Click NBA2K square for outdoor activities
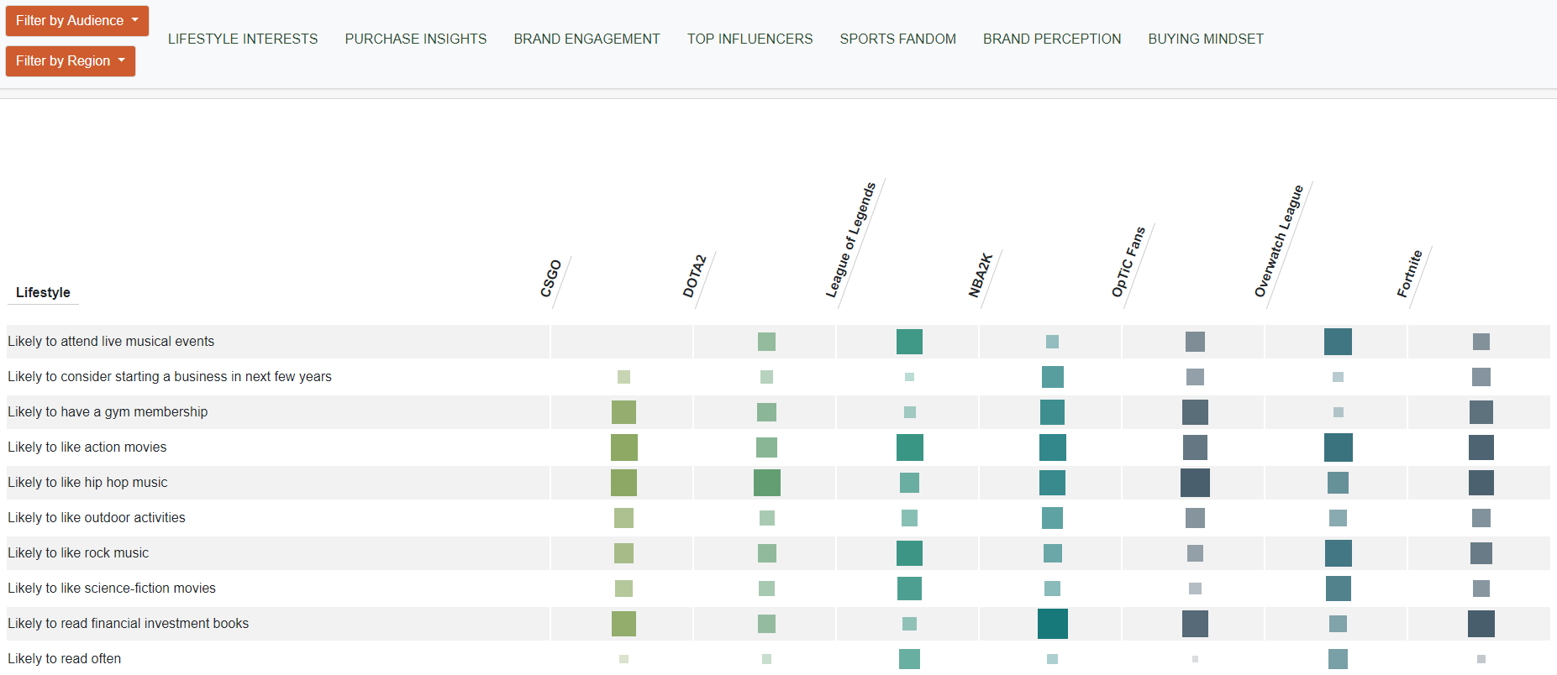 click(x=1052, y=518)
